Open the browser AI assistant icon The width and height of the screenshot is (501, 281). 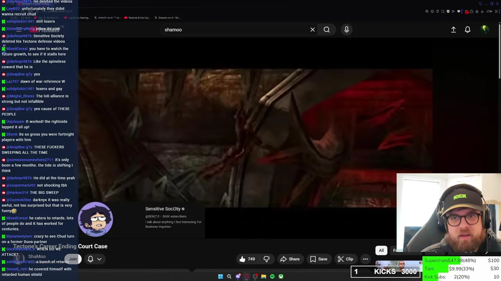click(x=489, y=11)
